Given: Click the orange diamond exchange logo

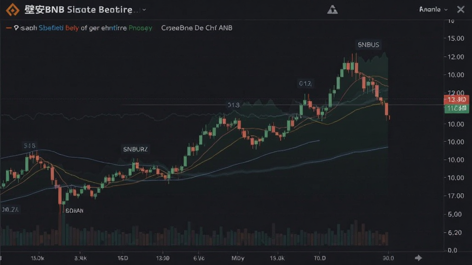Looking at the screenshot, I should (x=12, y=10).
